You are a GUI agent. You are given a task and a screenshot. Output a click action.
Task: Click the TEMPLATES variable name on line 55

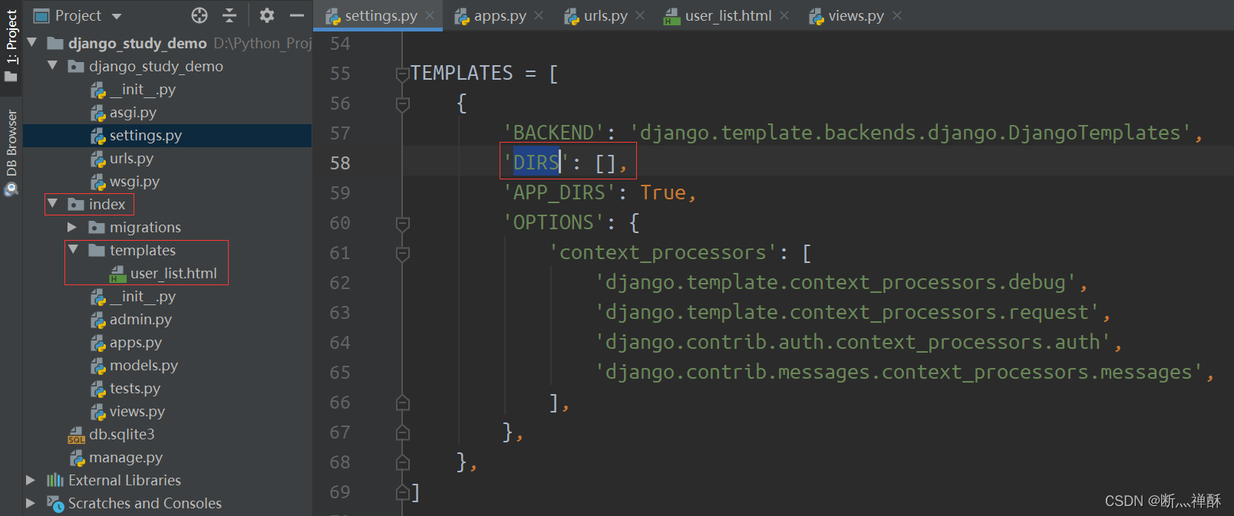pyautogui.click(x=461, y=73)
